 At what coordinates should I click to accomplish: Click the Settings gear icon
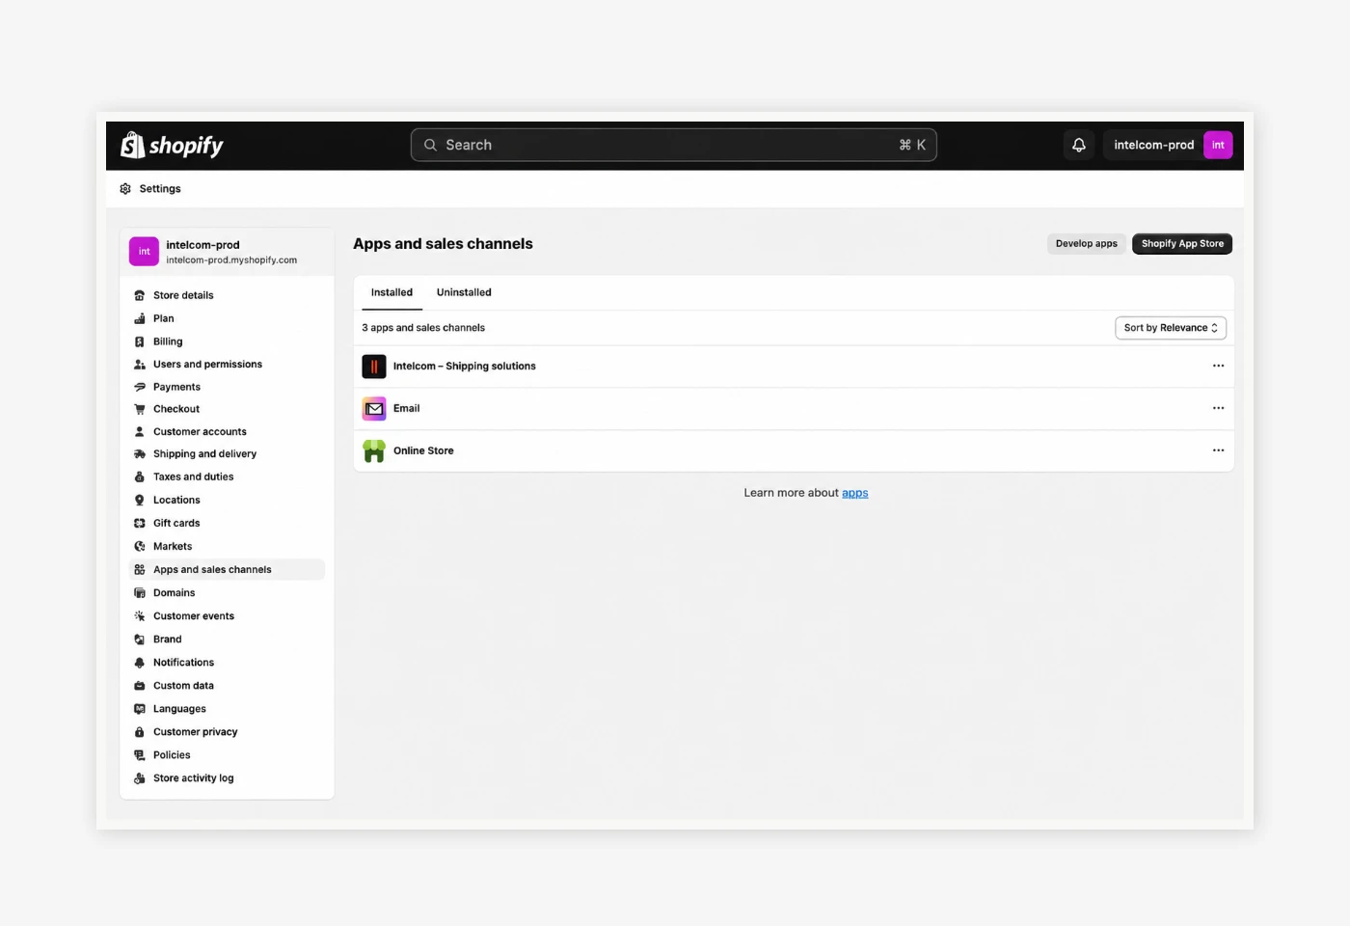pos(125,189)
